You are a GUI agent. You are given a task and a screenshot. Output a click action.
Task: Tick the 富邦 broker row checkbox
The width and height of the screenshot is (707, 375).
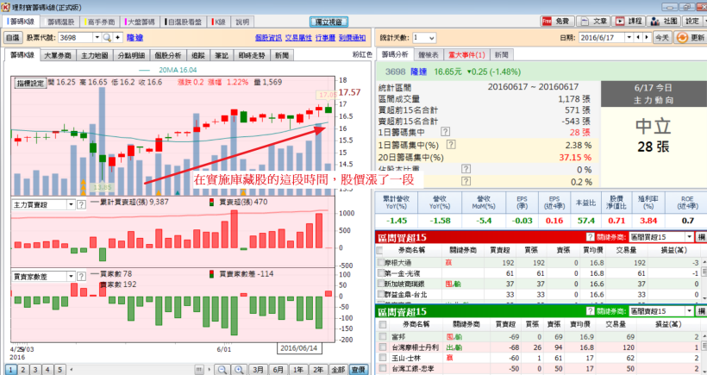click(381, 336)
